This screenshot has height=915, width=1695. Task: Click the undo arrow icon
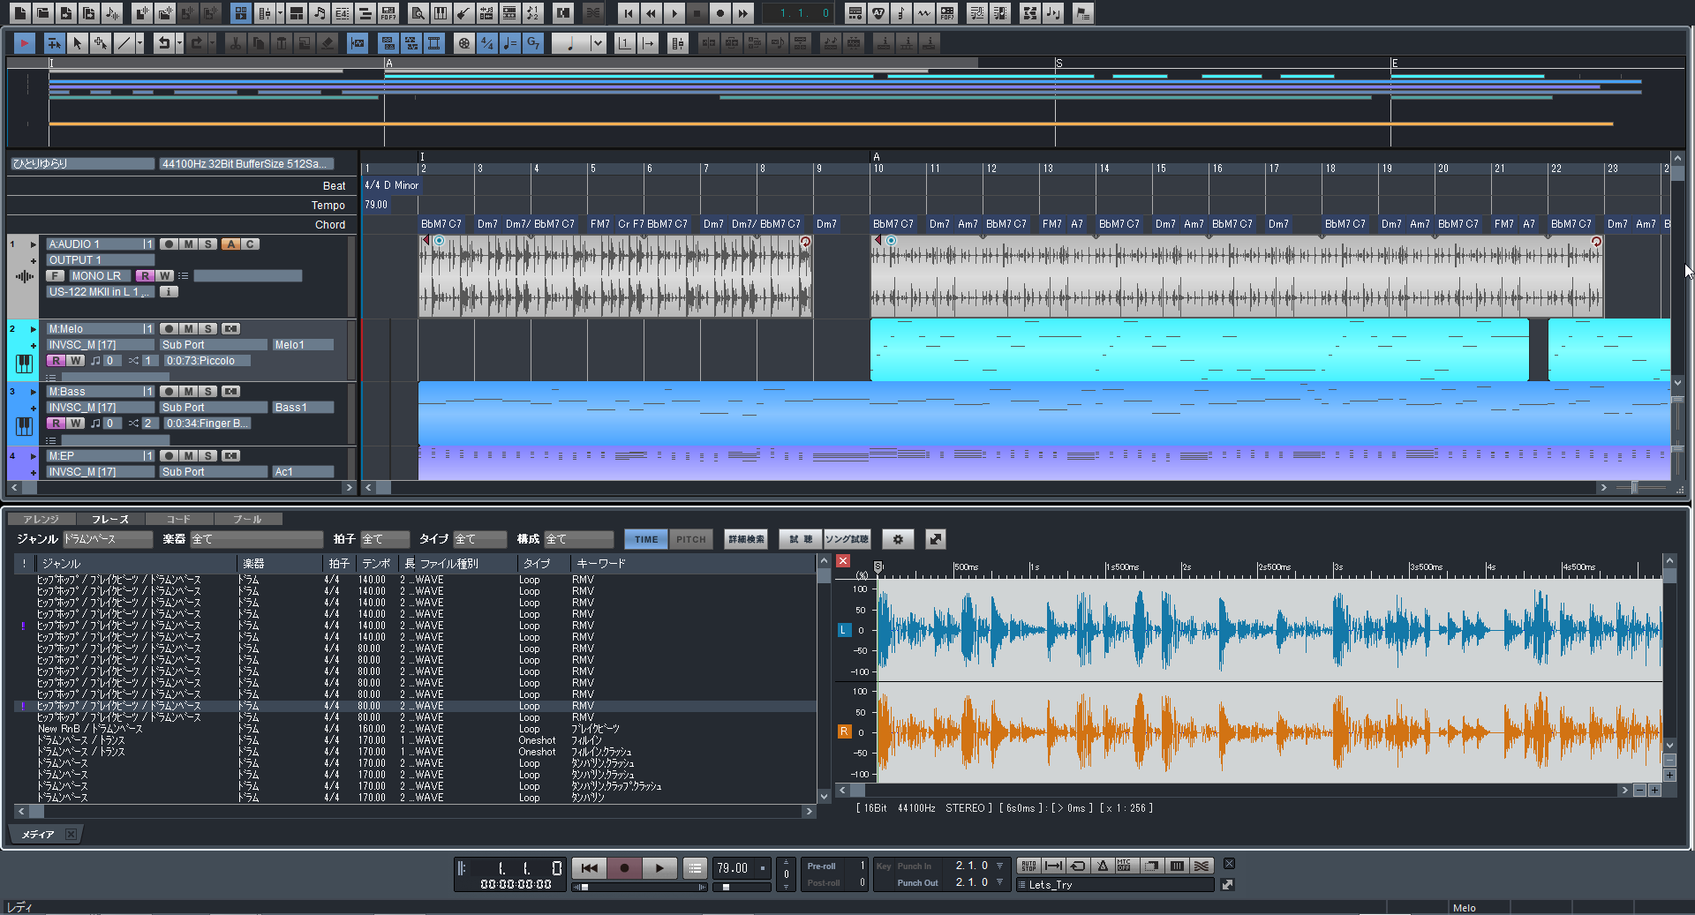point(162,43)
